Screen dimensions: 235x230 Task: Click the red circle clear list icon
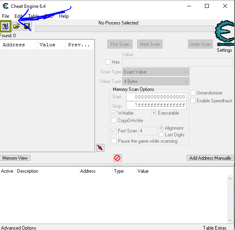pyautogui.click(x=117, y=158)
